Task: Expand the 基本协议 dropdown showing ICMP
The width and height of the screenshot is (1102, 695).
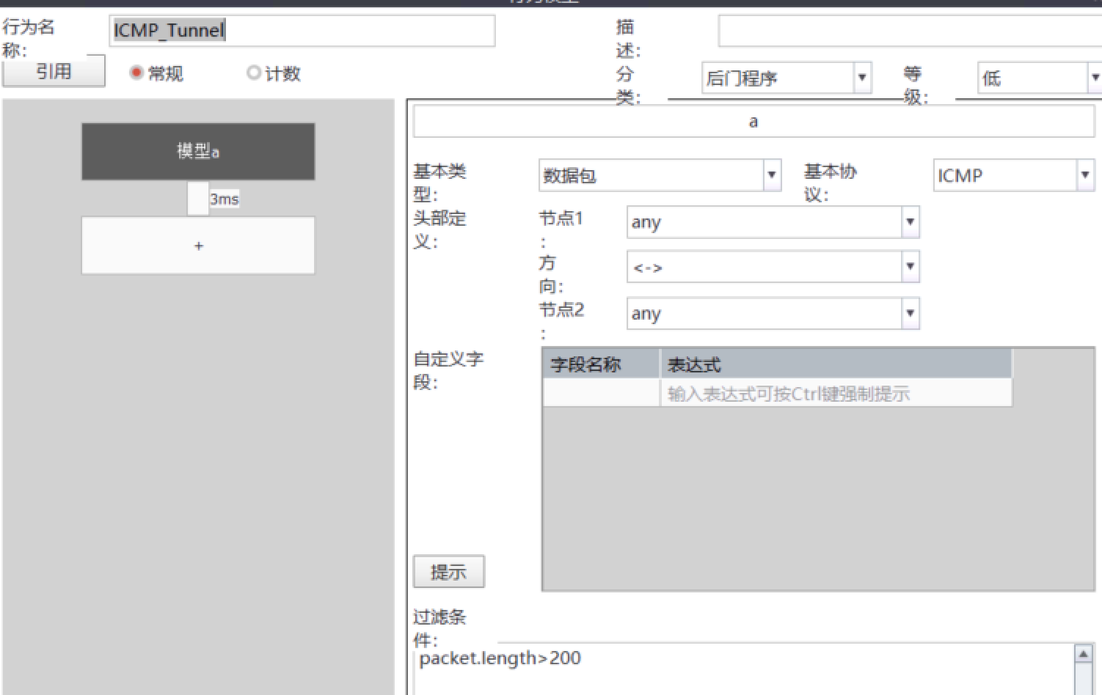Action: [x=1084, y=176]
